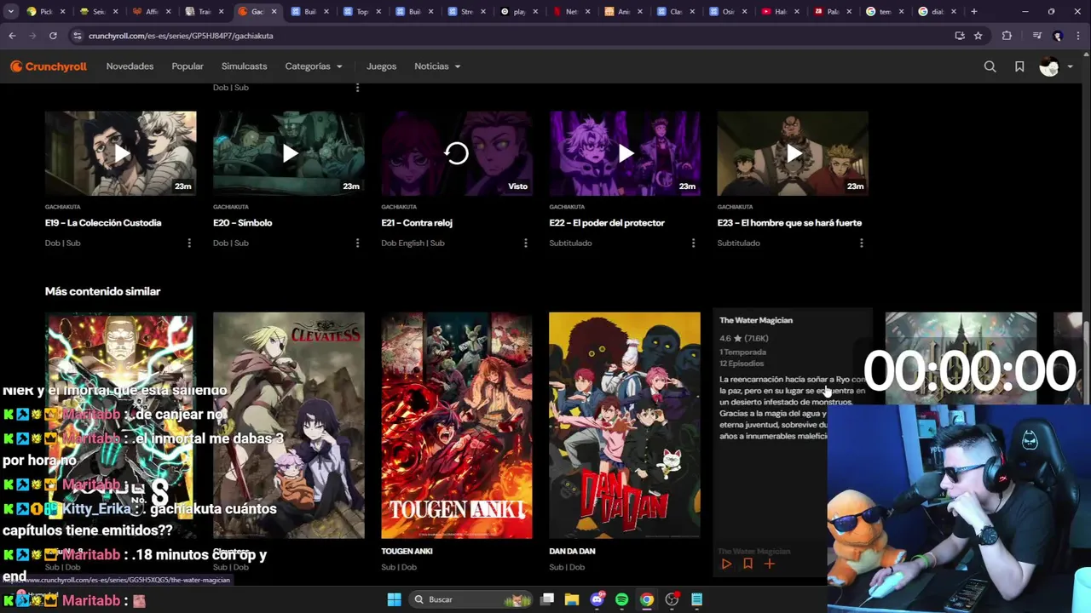Open Spotify from the taskbar
Image resolution: width=1091 pixels, height=613 pixels.
point(622,599)
